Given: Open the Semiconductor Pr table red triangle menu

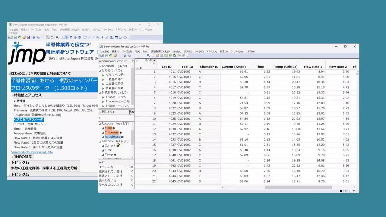Looking at the screenshot, I should click(100, 61).
